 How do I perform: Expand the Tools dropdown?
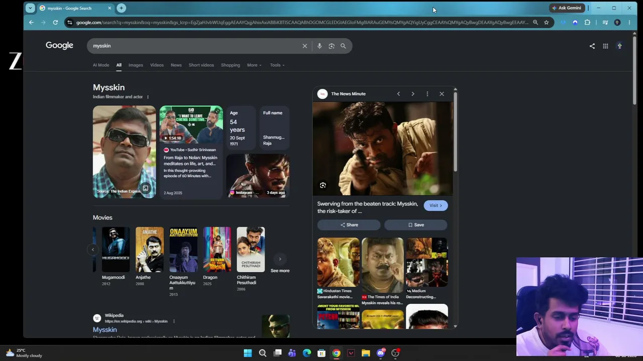coord(277,65)
